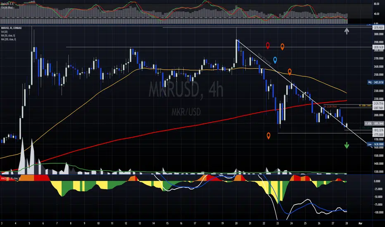Select the green down arrow drawing
The height and width of the screenshot is (227, 385).
pyautogui.click(x=347, y=145)
